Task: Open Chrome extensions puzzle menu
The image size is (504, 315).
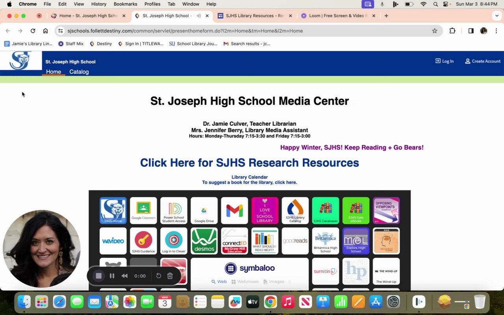Action: 452,31
